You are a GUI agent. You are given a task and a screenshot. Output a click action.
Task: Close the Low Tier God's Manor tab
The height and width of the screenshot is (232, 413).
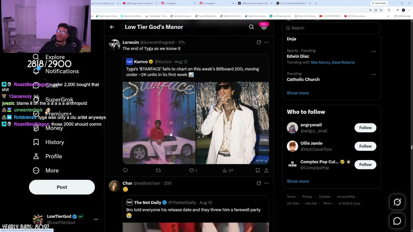pyautogui.click(x=118, y=3)
